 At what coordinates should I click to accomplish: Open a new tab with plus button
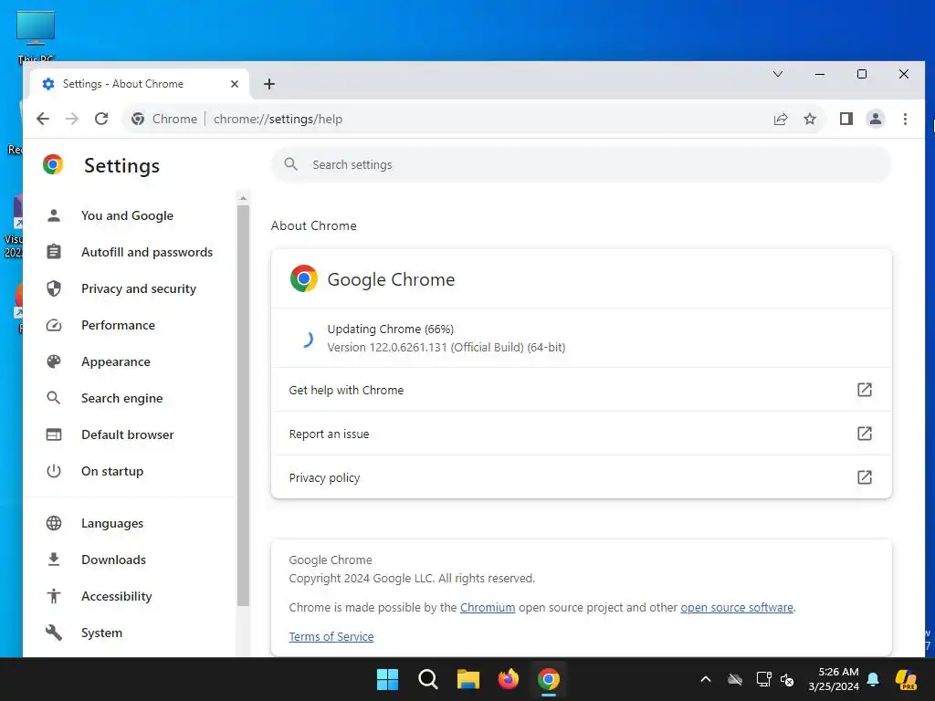[269, 84]
